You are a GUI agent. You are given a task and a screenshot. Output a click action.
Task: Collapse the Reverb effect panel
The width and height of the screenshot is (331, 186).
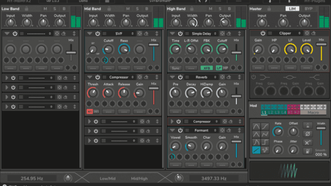click(172, 77)
